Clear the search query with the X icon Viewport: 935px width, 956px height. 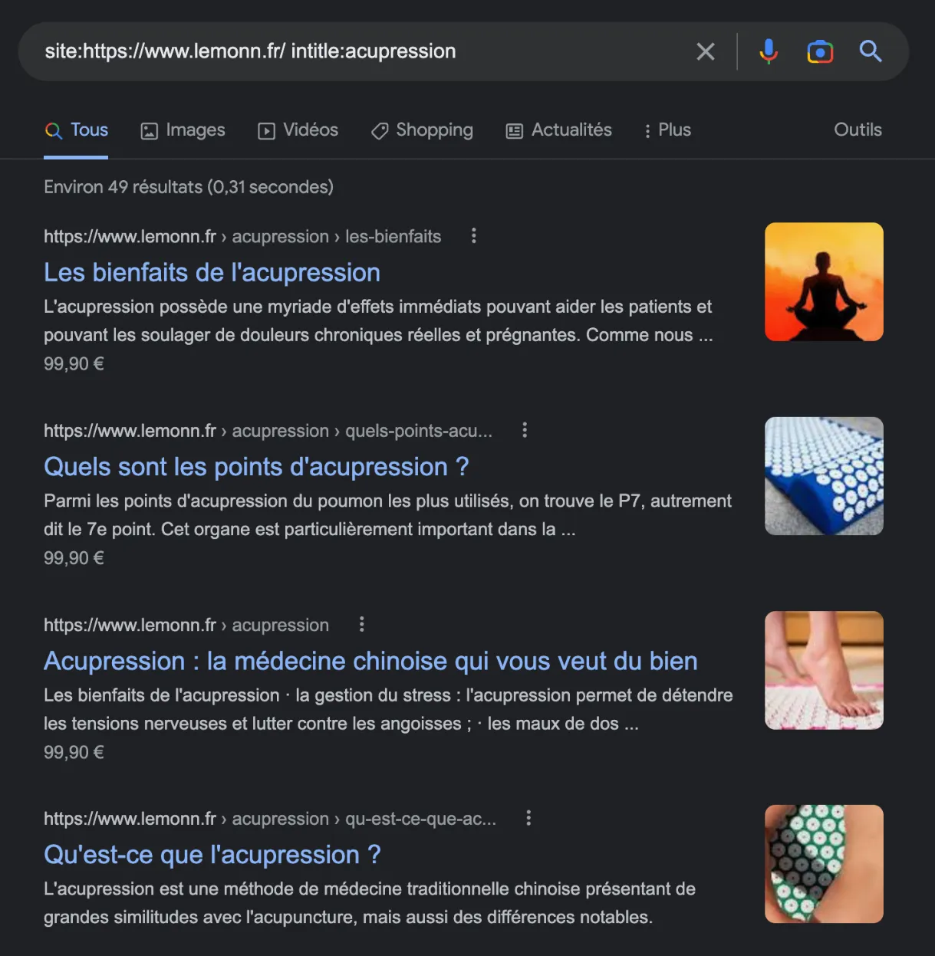coord(705,51)
